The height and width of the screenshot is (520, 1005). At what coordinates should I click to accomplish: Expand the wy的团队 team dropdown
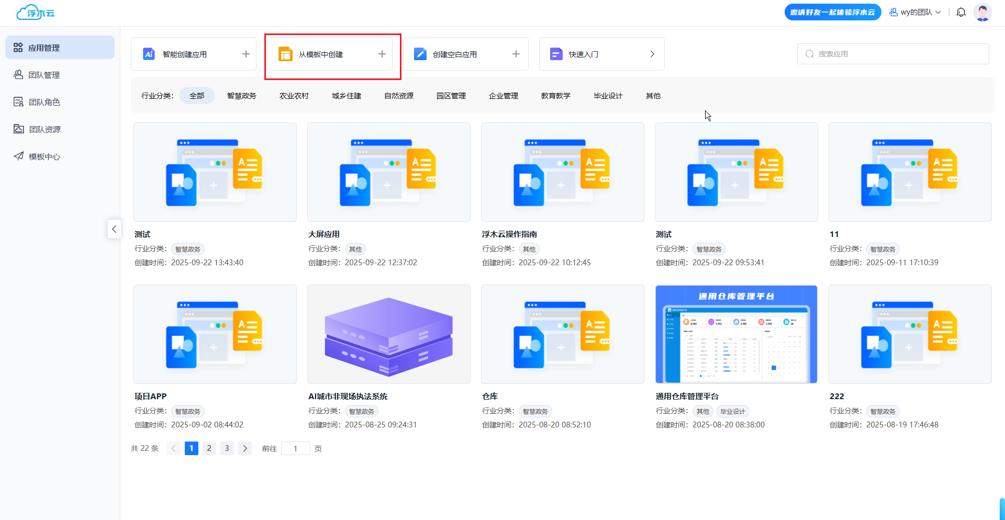915,13
